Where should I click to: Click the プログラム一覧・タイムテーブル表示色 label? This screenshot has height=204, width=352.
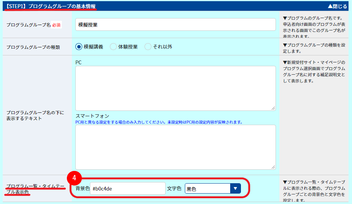(x=35, y=189)
